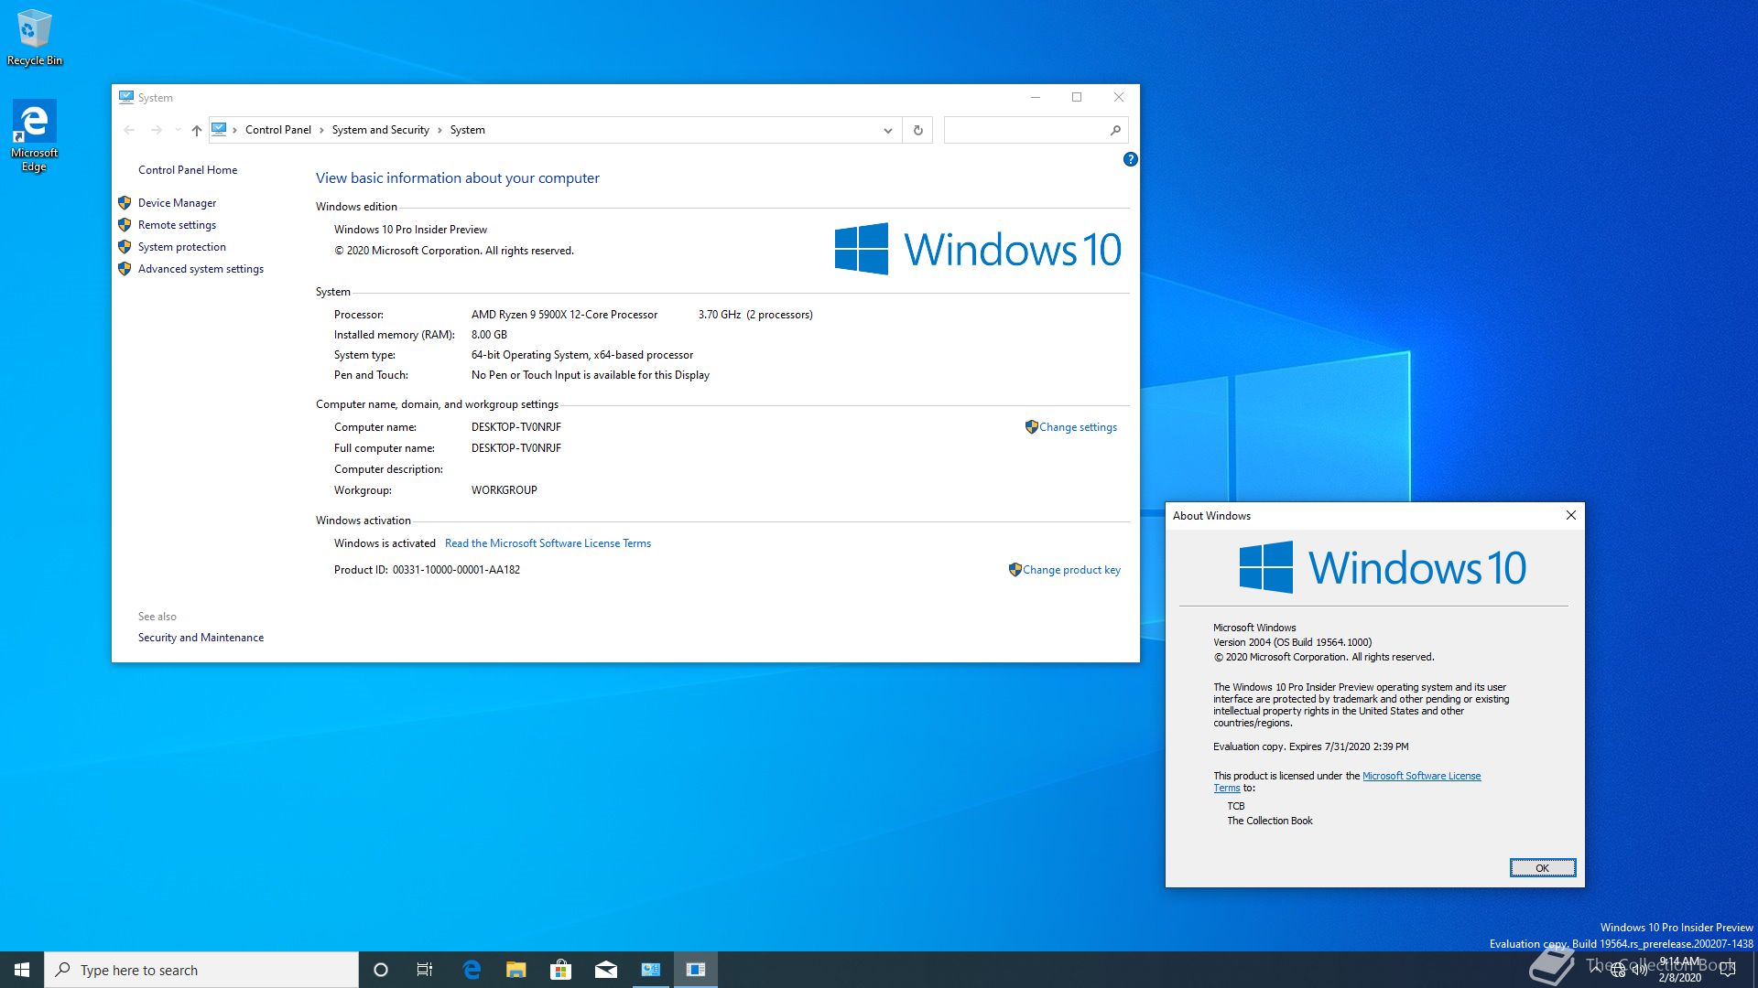This screenshot has width=1758, height=988.
Task: Click the 8.00 GB installed memory value
Action: tap(489, 335)
